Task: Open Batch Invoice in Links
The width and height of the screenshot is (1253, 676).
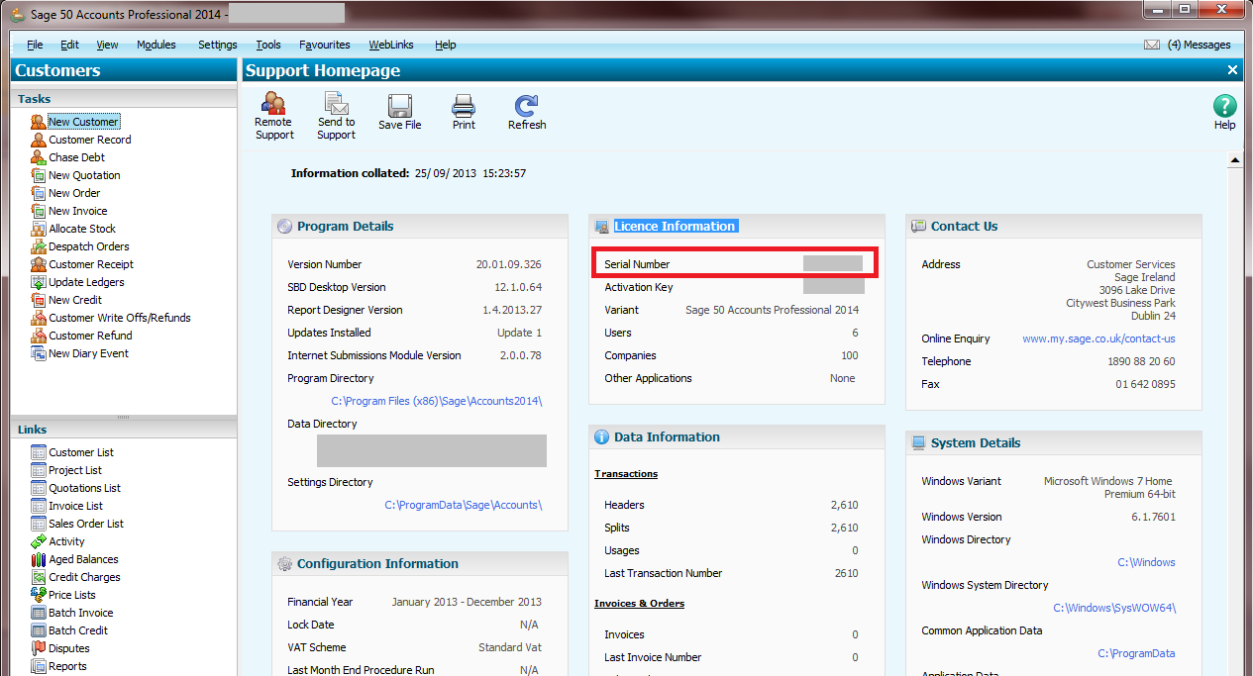Action: (81, 613)
